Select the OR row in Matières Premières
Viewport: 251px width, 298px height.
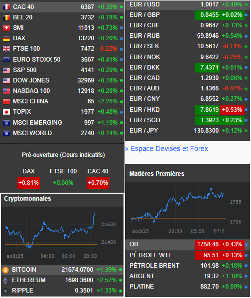coord(187,244)
